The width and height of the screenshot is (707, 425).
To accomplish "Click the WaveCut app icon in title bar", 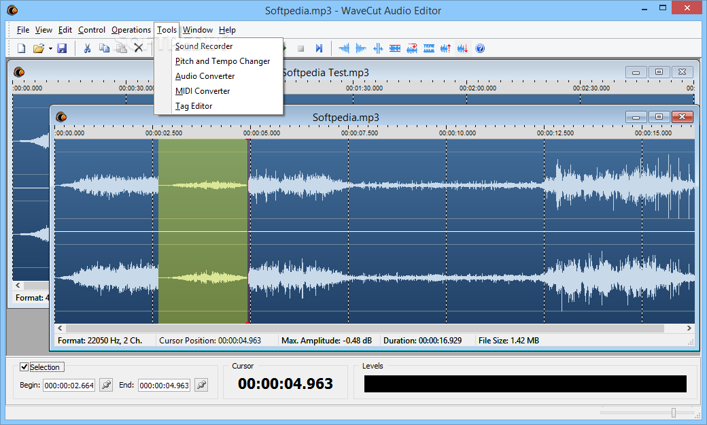I will (12, 10).
